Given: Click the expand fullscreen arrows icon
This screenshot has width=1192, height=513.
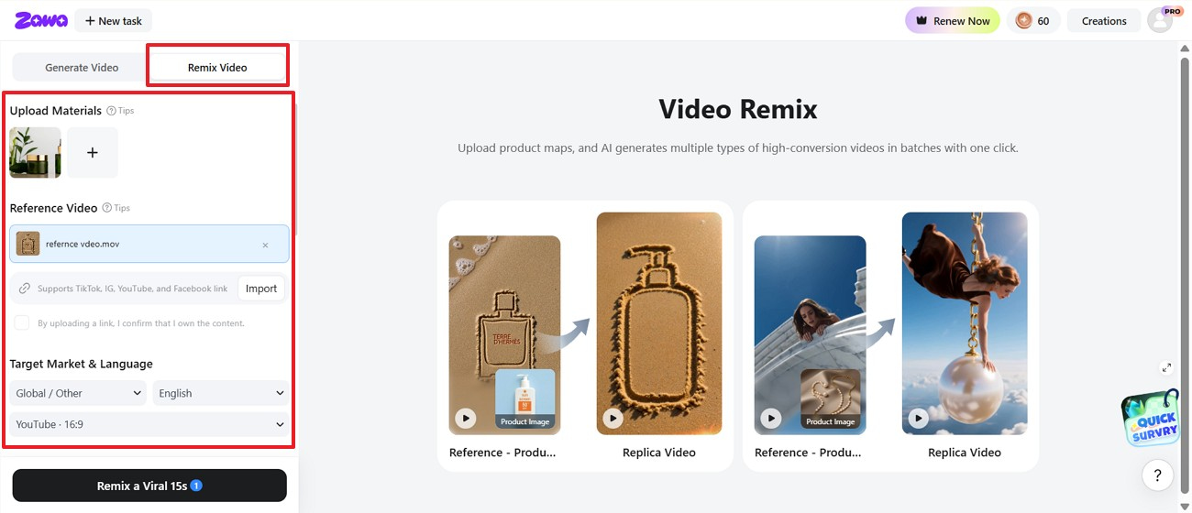Looking at the screenshot, I should click(x=1166, y=367).
